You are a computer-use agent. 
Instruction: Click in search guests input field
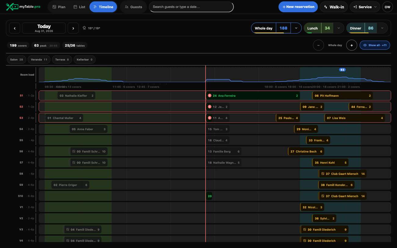(191, 7)
